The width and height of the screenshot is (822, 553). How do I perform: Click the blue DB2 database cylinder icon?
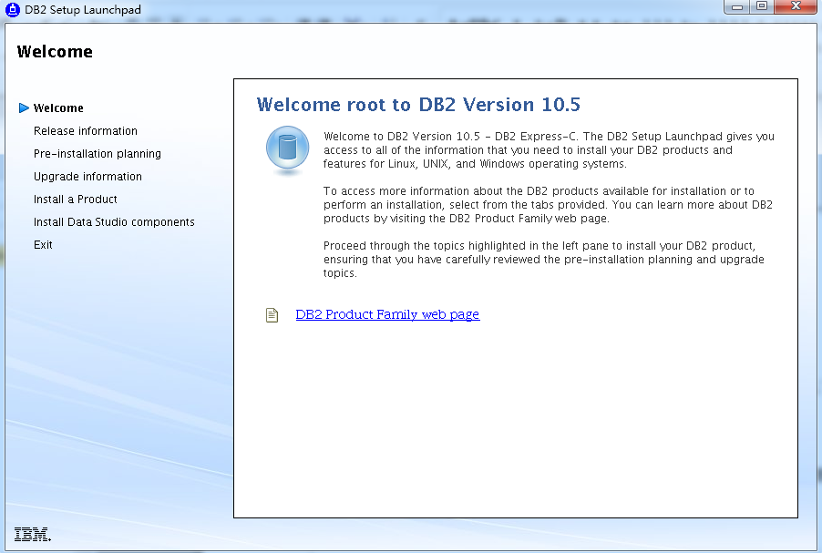[287, 149]
